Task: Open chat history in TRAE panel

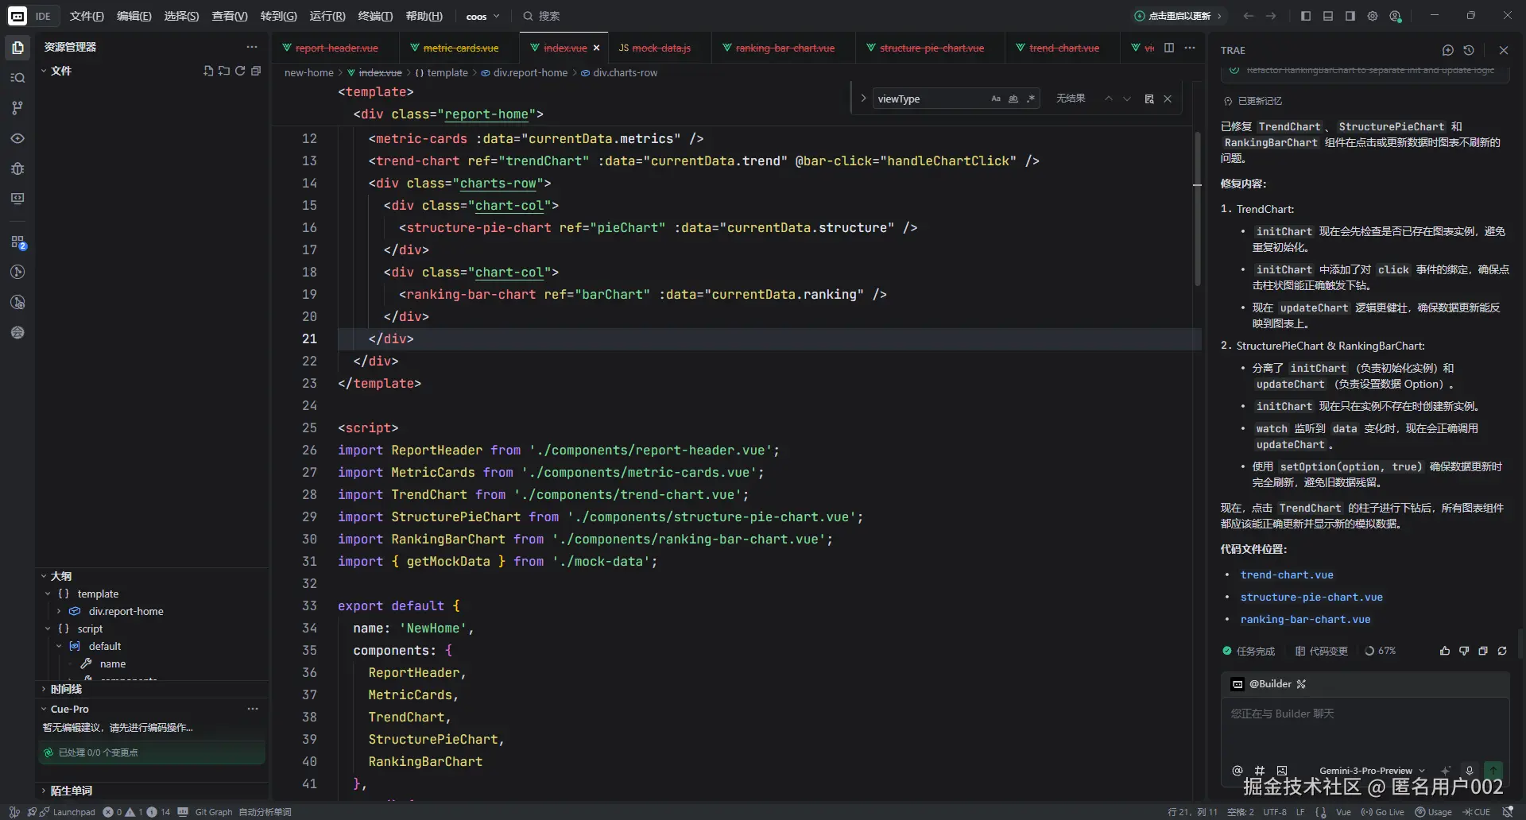Action: 1469,50
